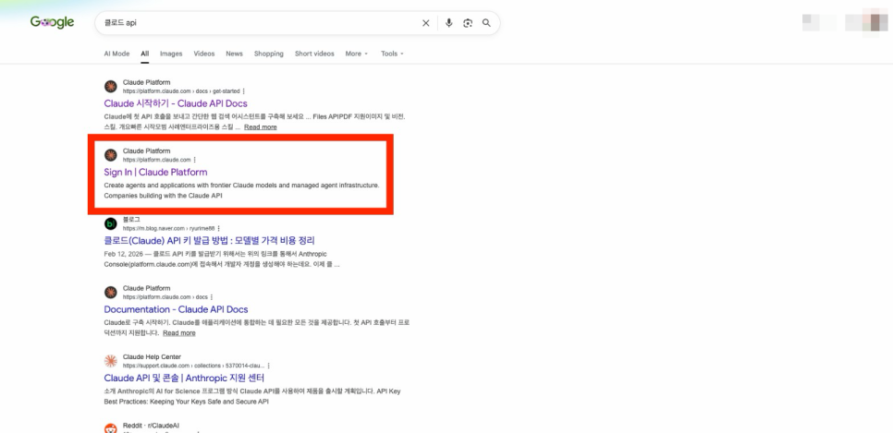Switch to Images tab

[x=171, y=54]
